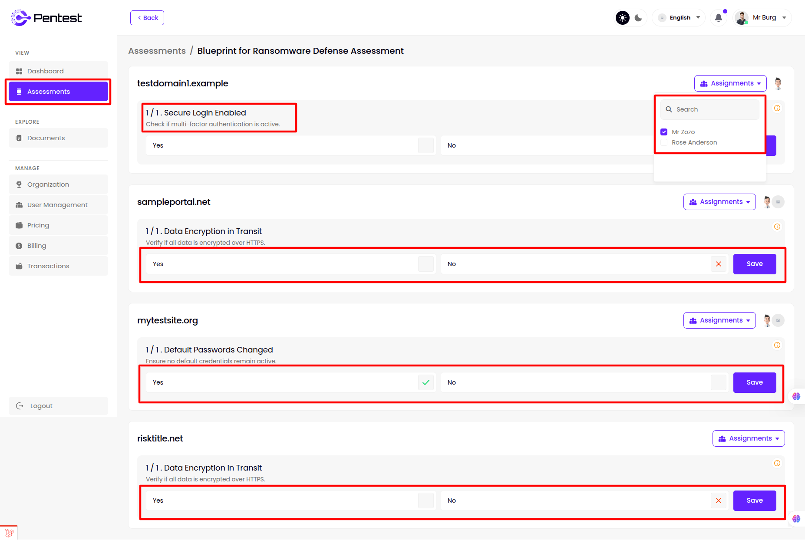Open the English language dropdown
This screenshot has height=540, width=805.
point(679,18)
